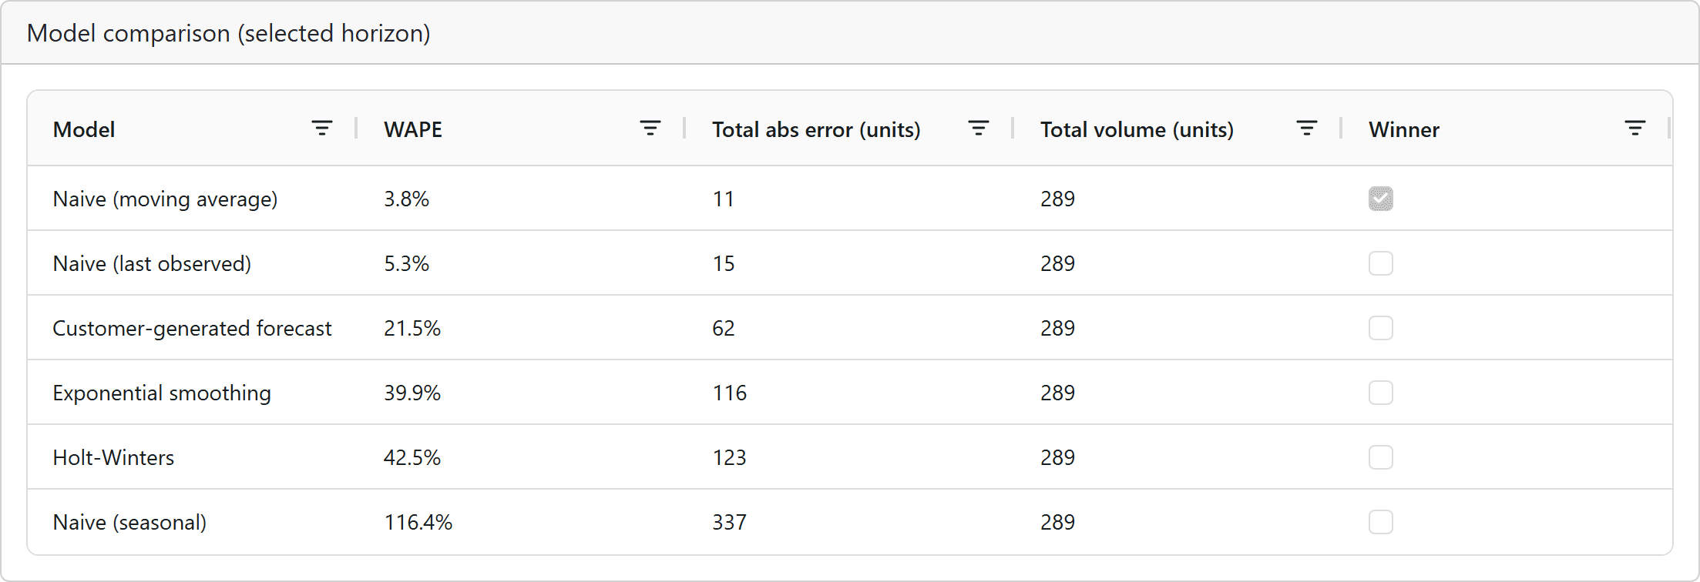
Task: Check Winner box for Holt-Winters row
Action: [1381, 457]
